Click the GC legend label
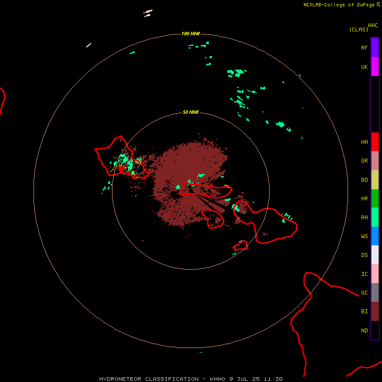The image size is (382, 382). pyautogui.click(x=364, y=293)
